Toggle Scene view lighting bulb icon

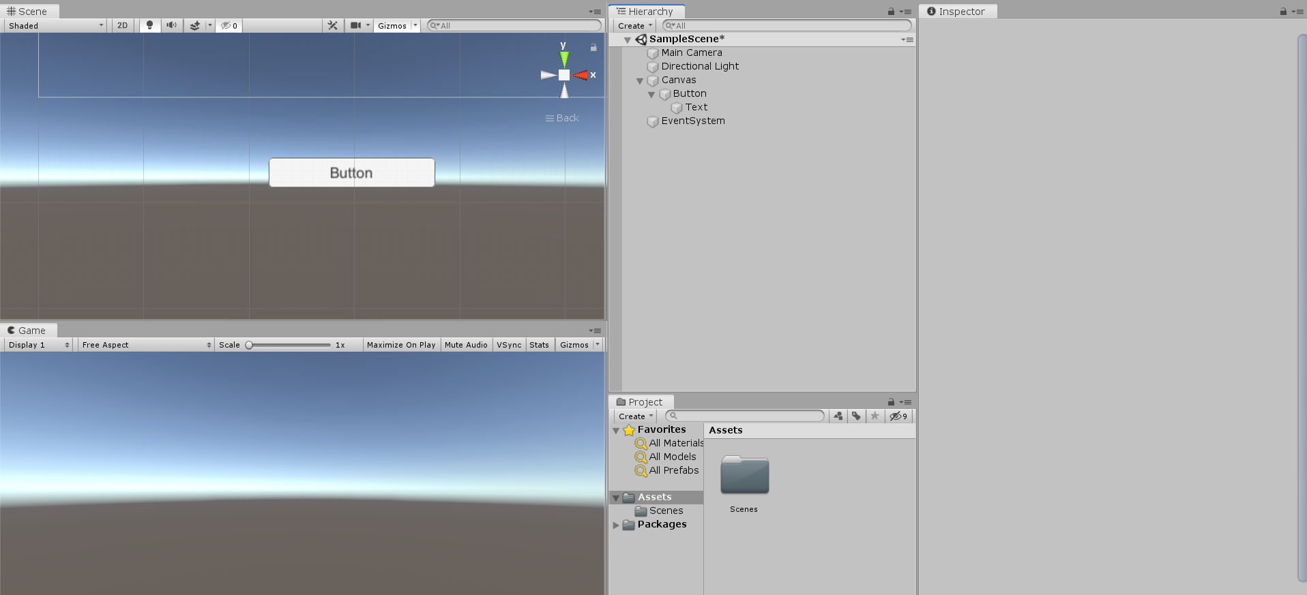(x=149, y=25)
